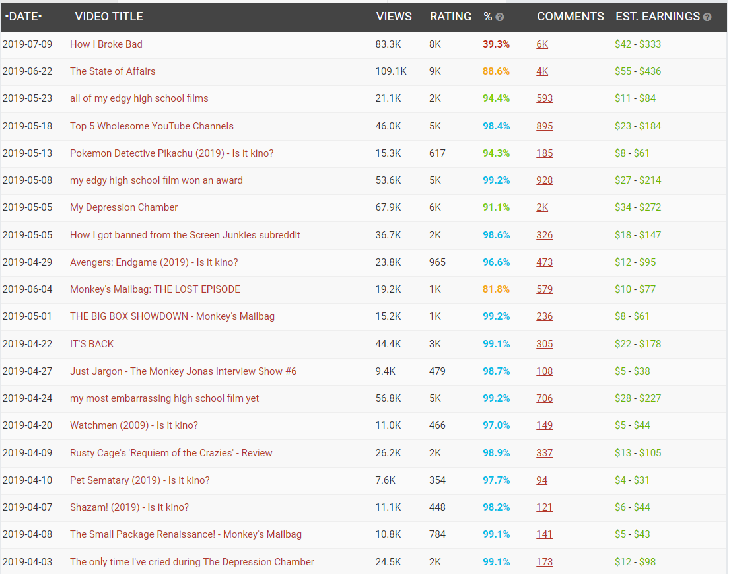
Task: Open video 'The State of Affairs'
Action: click(x=112, y=71)
